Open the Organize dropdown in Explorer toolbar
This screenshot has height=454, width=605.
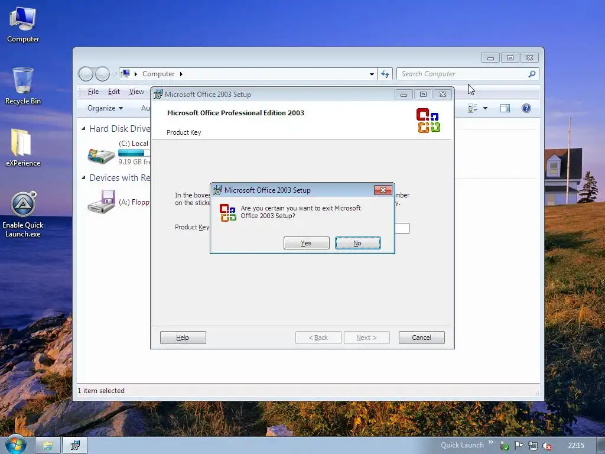tap(105, 108)
